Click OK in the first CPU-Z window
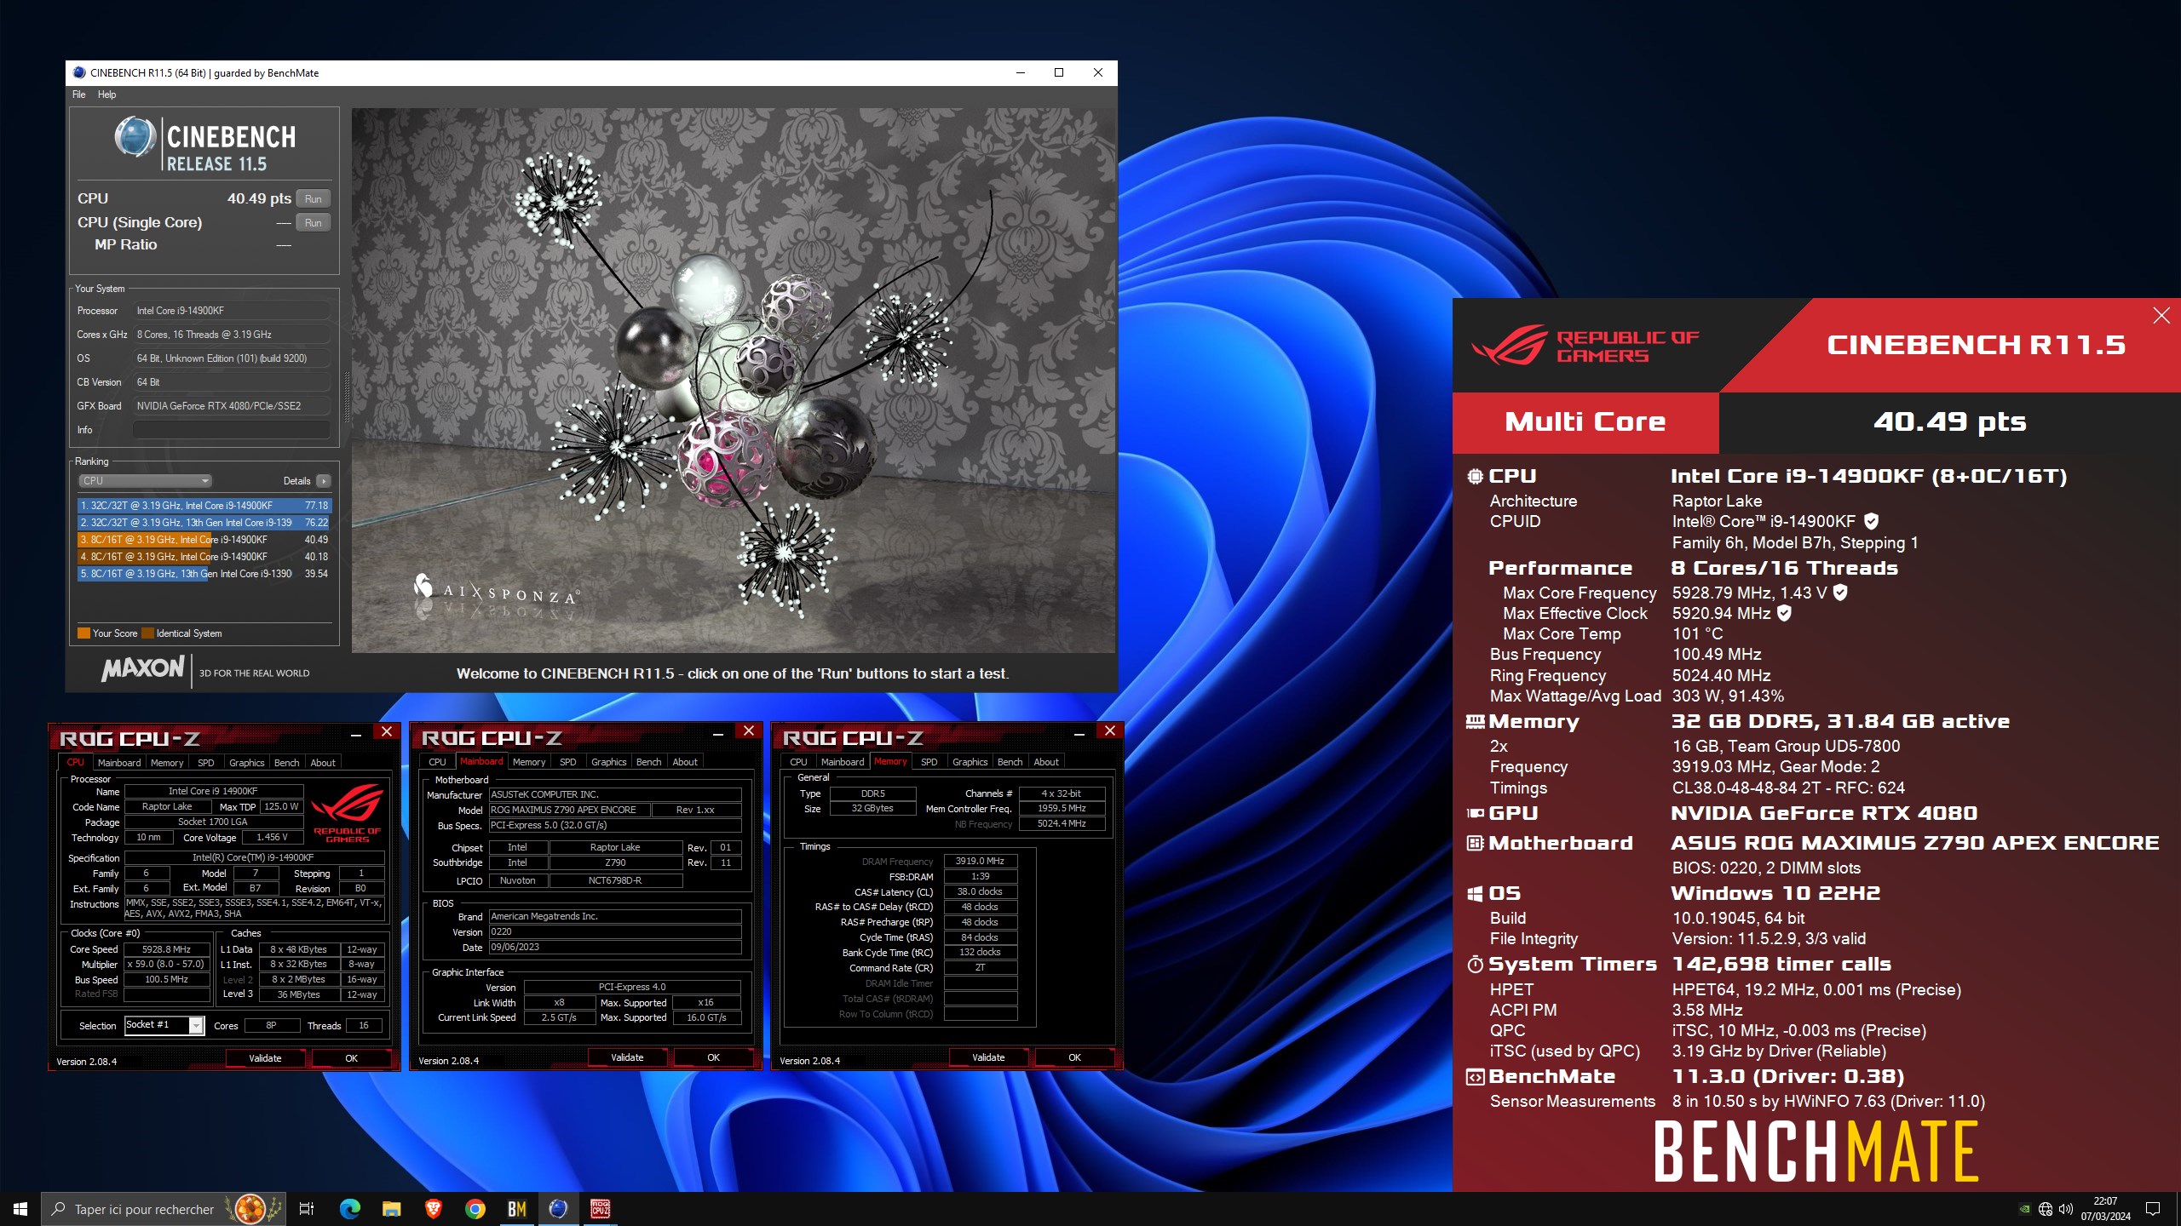Image resolution: width=2181 pixels, height=1226 pixels. (x=351, y=1058)
